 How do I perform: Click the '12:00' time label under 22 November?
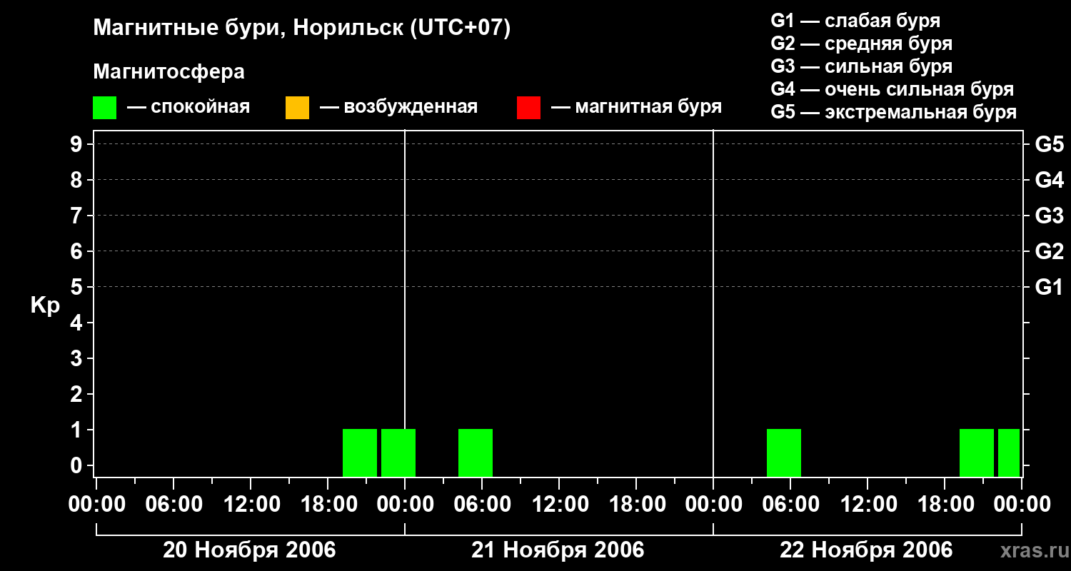(868, 505)
